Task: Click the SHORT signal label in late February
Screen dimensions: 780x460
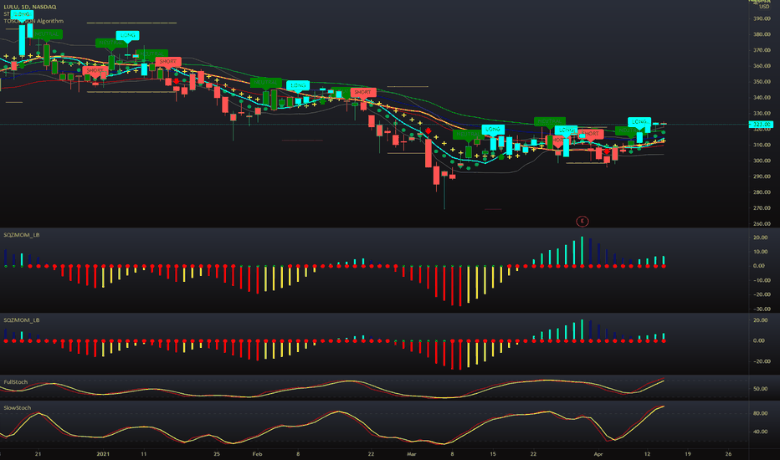Action: pos(362,93)
